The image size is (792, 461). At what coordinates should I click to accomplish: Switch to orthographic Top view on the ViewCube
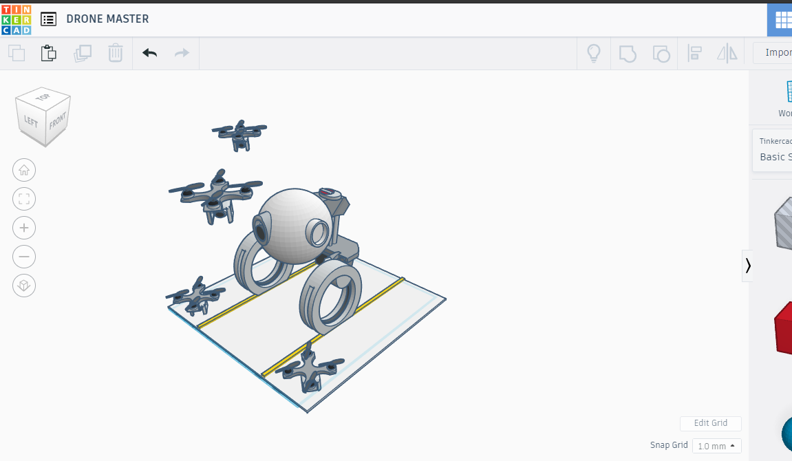tap(43, 98)
